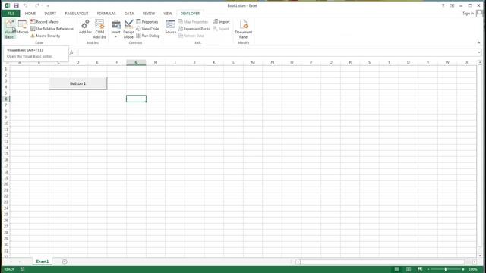Click the macro recording status bar icon
Screen dimensions: 486x273
tap(22, 270)
